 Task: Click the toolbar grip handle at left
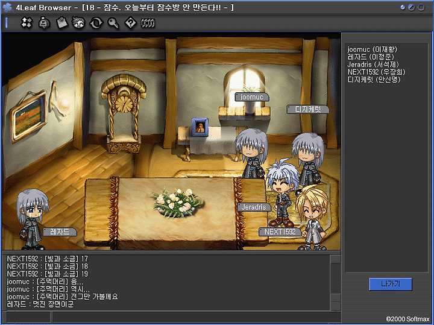pos(7,22)
